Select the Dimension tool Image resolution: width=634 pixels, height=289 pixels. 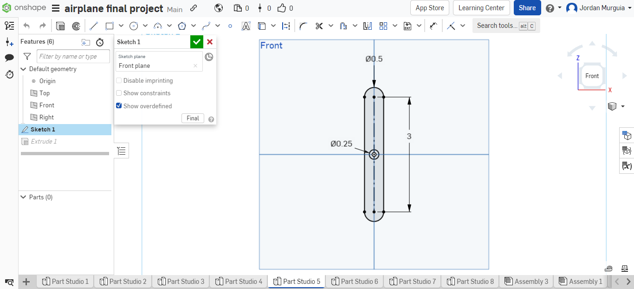click(286, 26)
